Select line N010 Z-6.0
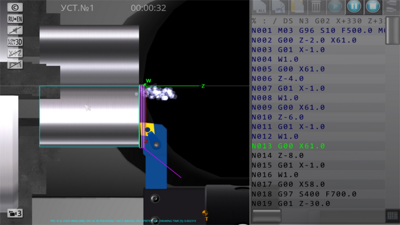This screenshot has width=400, height=225. click(318, 117)
